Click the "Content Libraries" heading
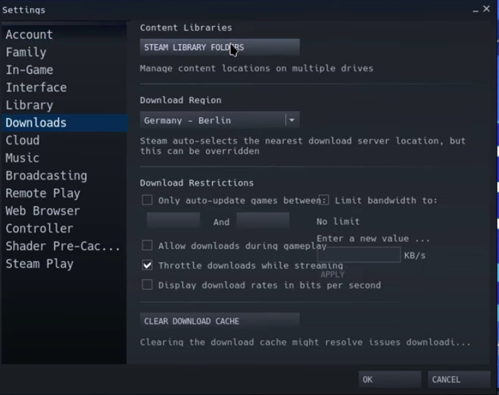This screenshot has height=395, width=499. click(x=186, y=27)
